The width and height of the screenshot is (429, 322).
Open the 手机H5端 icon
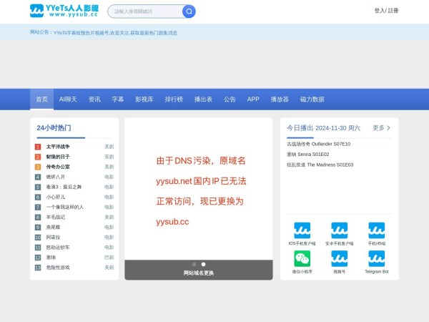pos(377,230)
